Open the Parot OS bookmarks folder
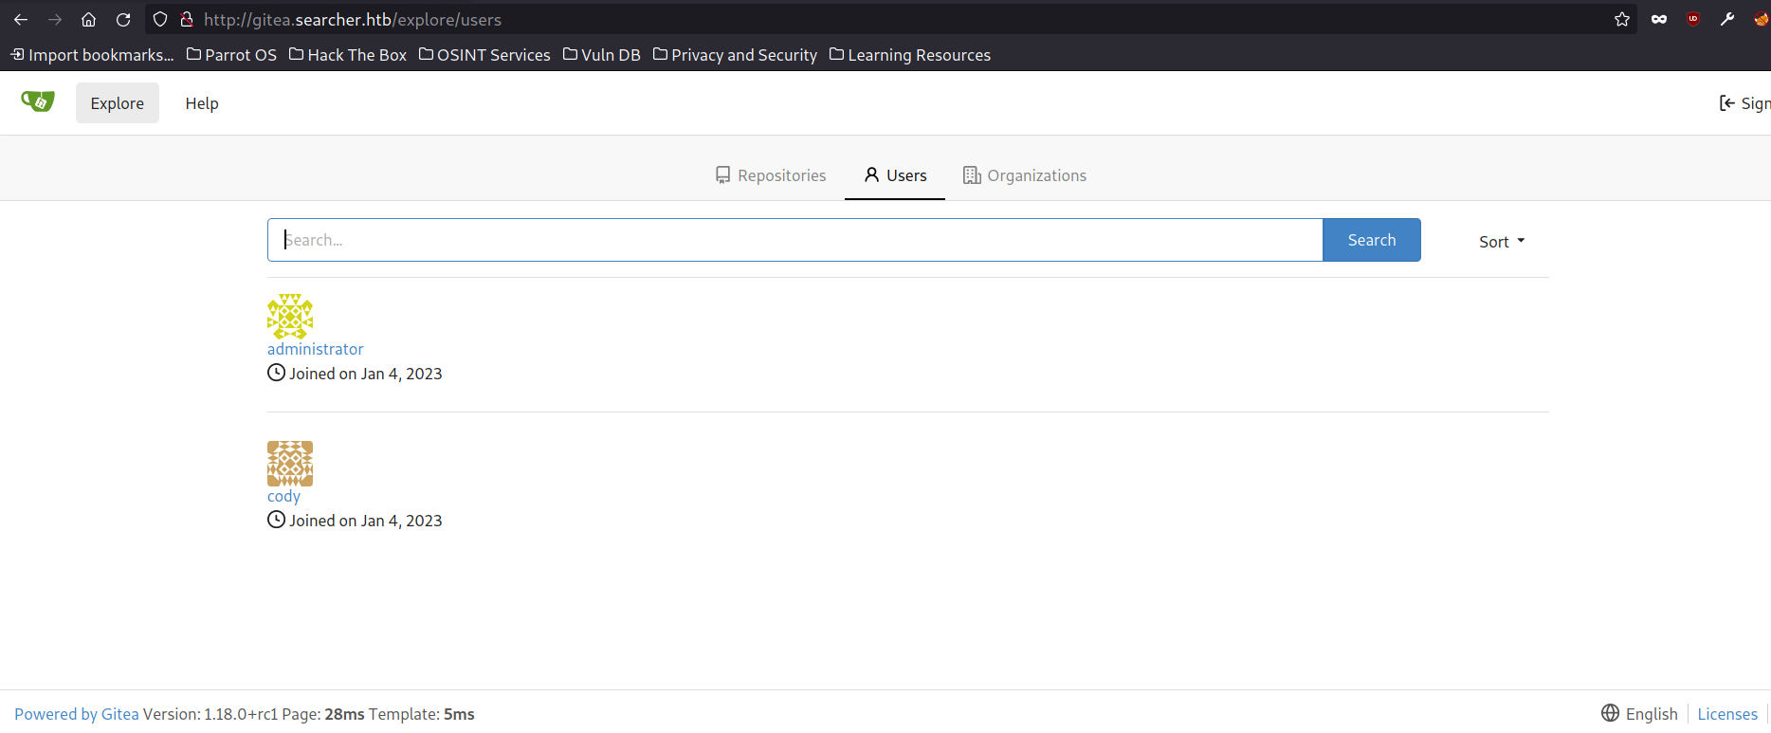 (x=232, y=55)
